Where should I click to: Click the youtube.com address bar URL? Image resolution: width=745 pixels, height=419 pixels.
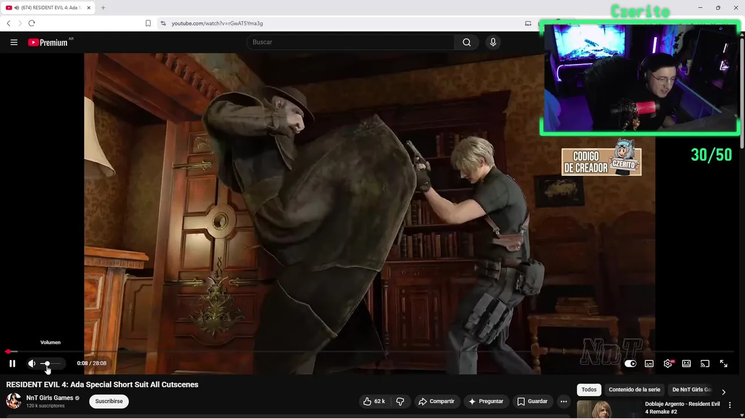pos(217,23)
